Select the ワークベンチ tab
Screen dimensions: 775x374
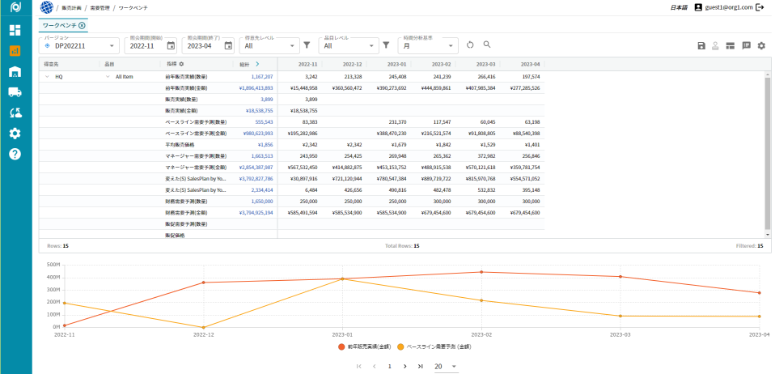point(61,26)
